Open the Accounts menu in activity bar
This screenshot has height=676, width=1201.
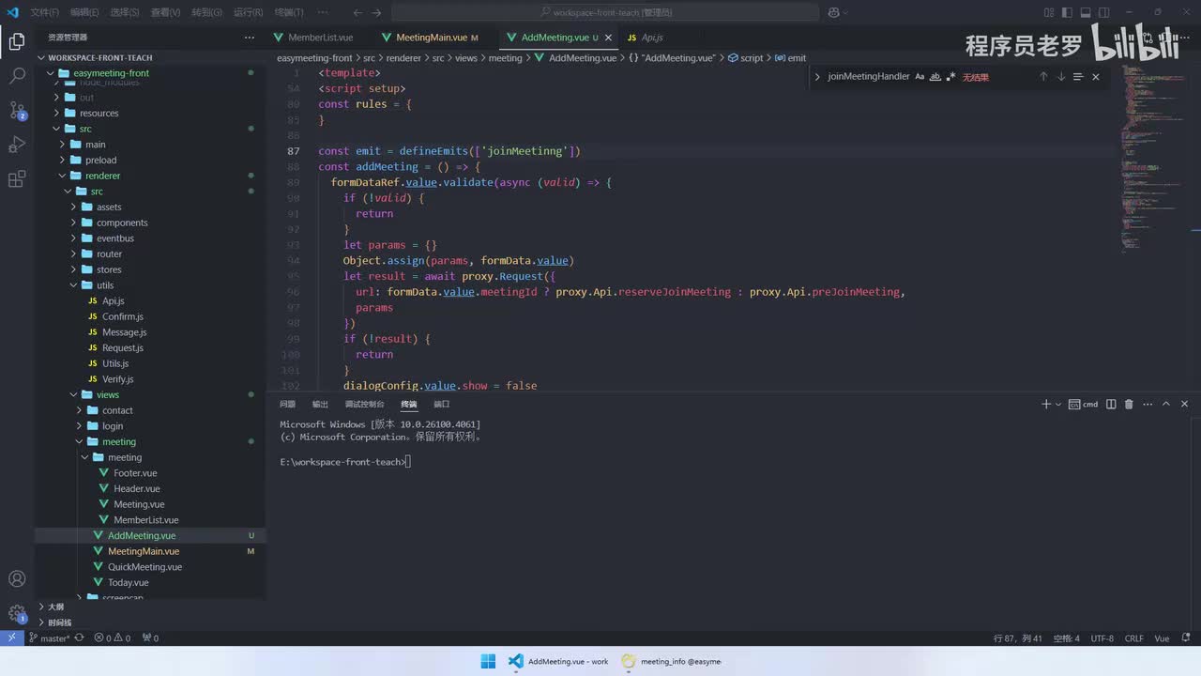[x=17, y=579]
